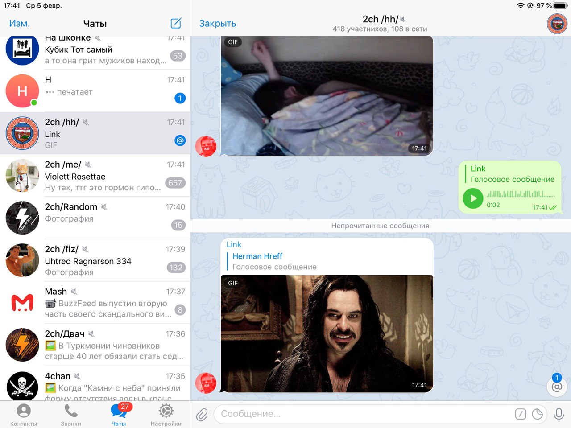Switch to the Чаты tab
571x428 pixels.
coord(119,415)
